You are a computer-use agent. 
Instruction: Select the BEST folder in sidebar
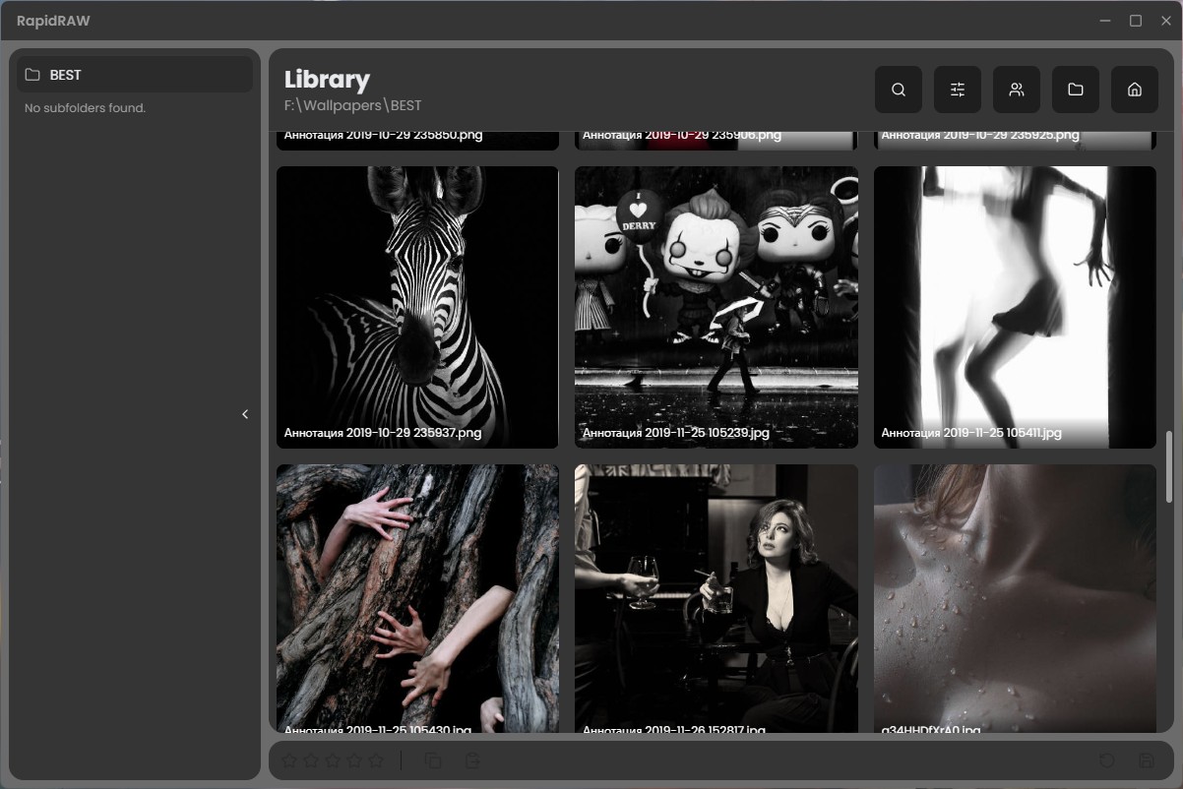(x=135, y=75)
